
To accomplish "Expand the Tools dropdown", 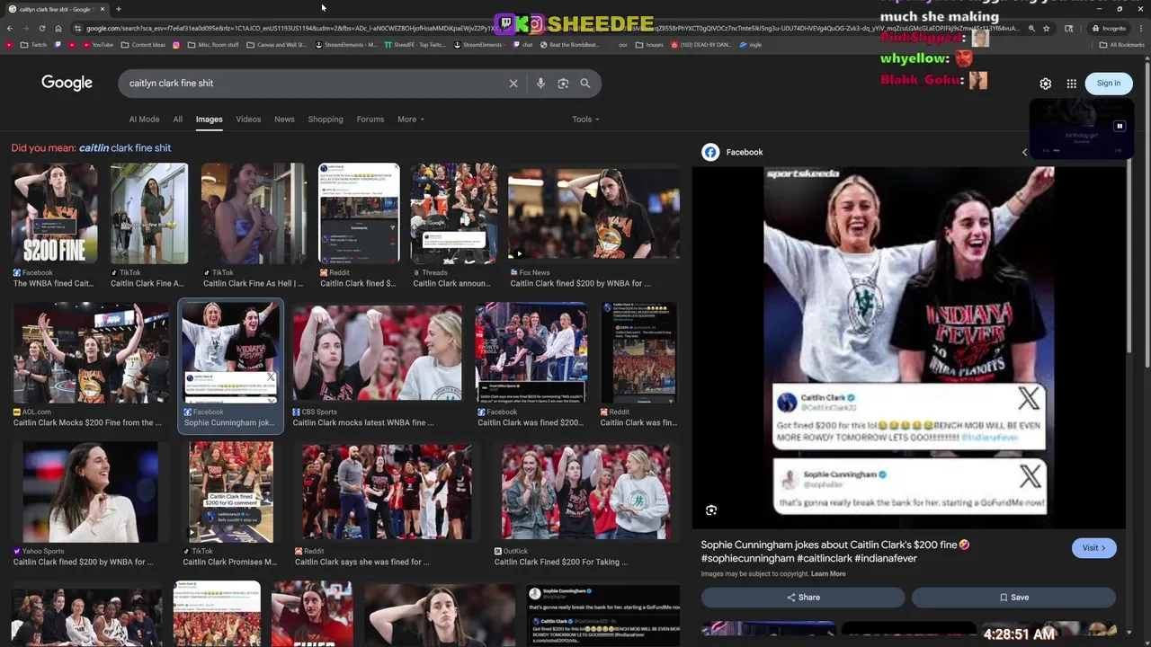I will tap(585, 119).
